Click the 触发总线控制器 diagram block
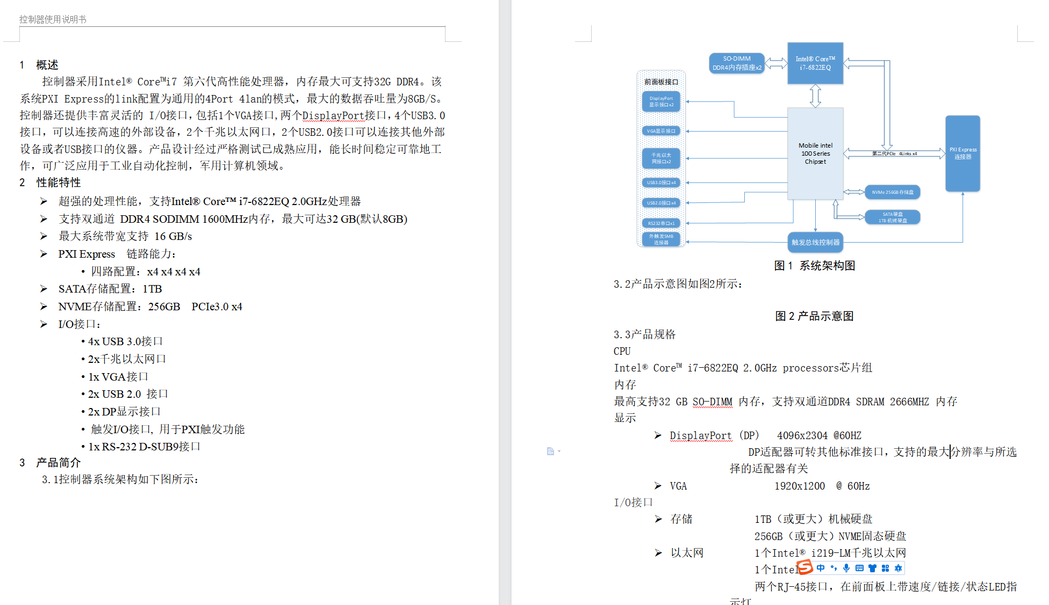Viewport: 1049px width, 605px height. click(x=815, y=243)
